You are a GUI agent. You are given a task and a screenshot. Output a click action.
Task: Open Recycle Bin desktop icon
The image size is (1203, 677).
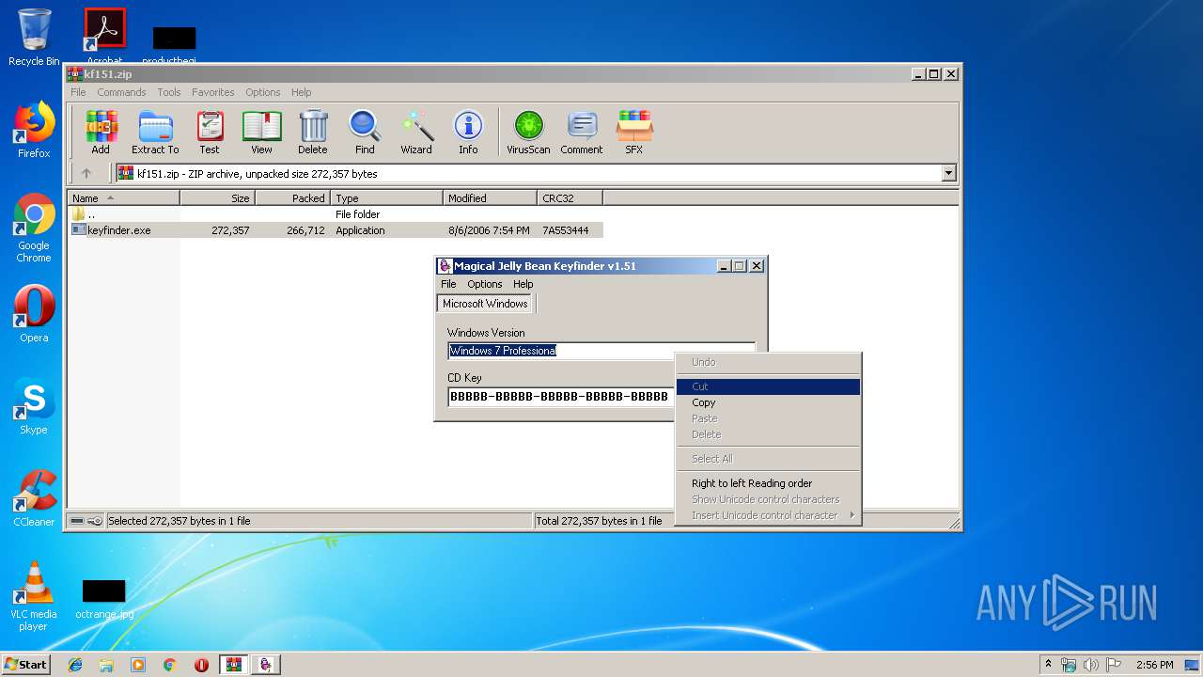34,38
